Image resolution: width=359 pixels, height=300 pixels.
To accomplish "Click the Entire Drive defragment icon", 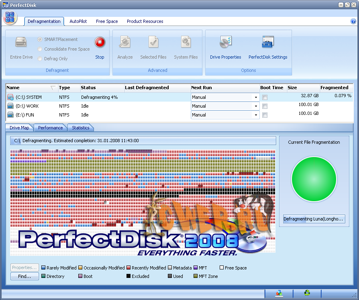I will (x=21, y=42).
